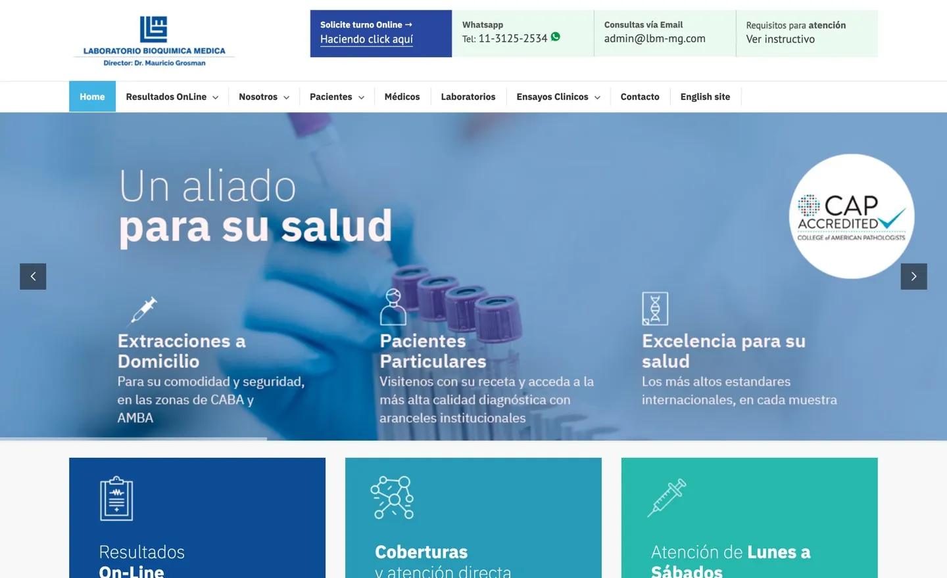Click the Requisitos para atención label
Image resolution: width=947 pixels, height=578 pixels.
796,25
